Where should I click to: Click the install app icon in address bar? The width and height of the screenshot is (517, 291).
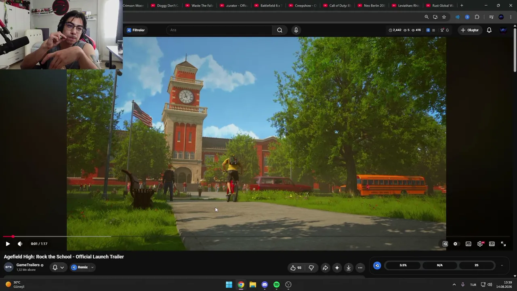pyautogui.click(x=435, y=17)
